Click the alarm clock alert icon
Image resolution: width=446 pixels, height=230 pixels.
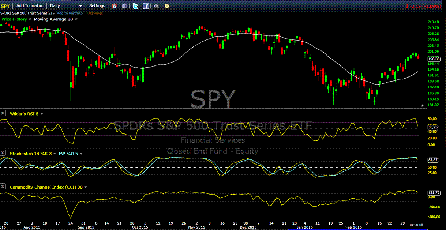point(115,6)
